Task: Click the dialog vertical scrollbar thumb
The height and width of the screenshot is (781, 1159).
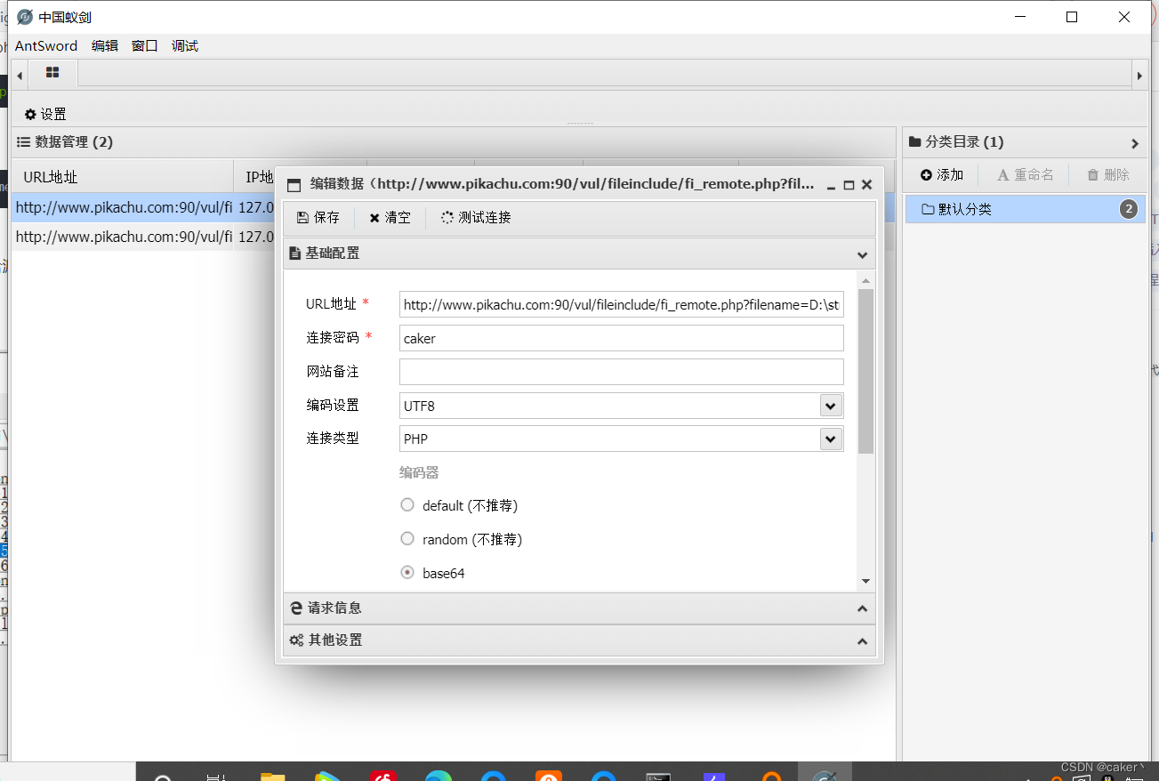Action: [x=866, y=371]
